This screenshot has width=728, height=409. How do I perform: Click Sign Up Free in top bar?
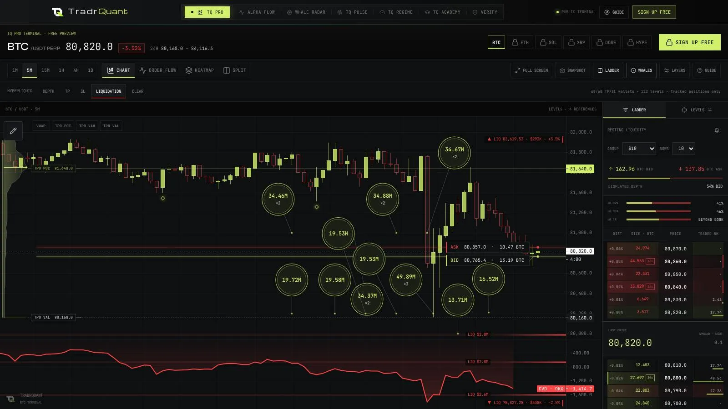point(654,12)
